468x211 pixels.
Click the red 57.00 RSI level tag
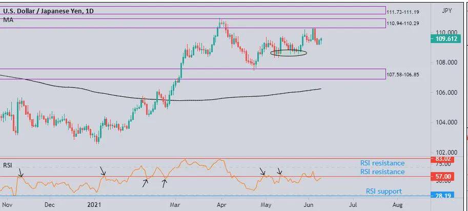pos(443,176)
